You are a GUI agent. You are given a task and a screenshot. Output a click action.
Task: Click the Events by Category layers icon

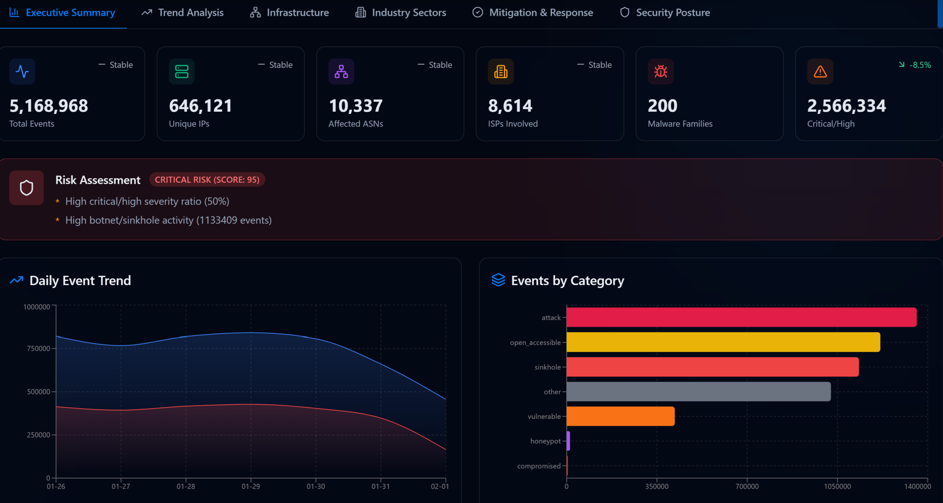(498, 280)
